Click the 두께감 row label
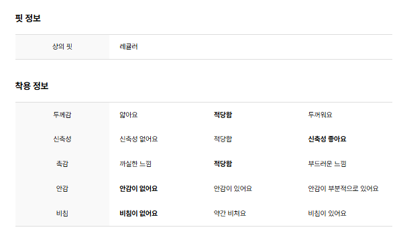 62,115
